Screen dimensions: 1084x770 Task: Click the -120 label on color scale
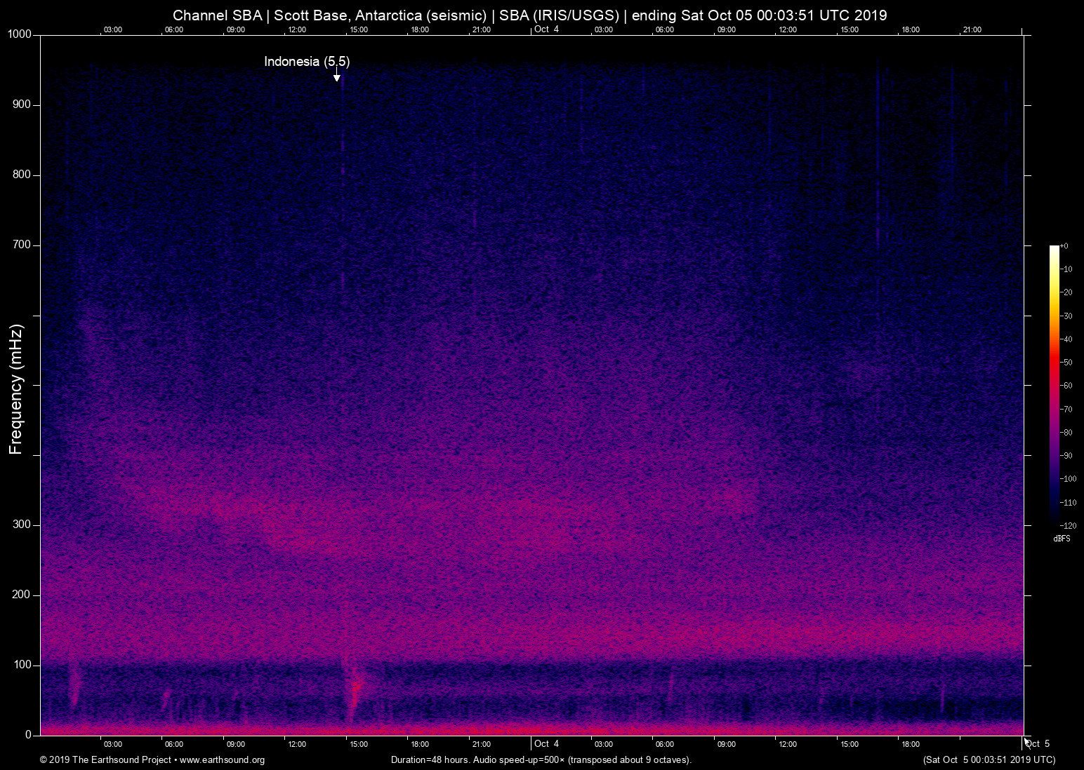pyautogui.click(x=1069, y=525)
